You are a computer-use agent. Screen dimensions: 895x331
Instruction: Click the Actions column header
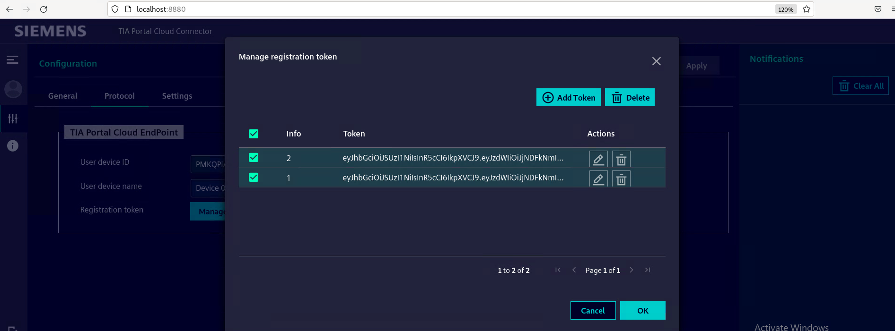pos(601,134)
